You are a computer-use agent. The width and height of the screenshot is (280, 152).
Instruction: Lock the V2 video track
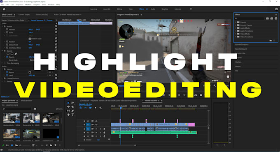84,121
